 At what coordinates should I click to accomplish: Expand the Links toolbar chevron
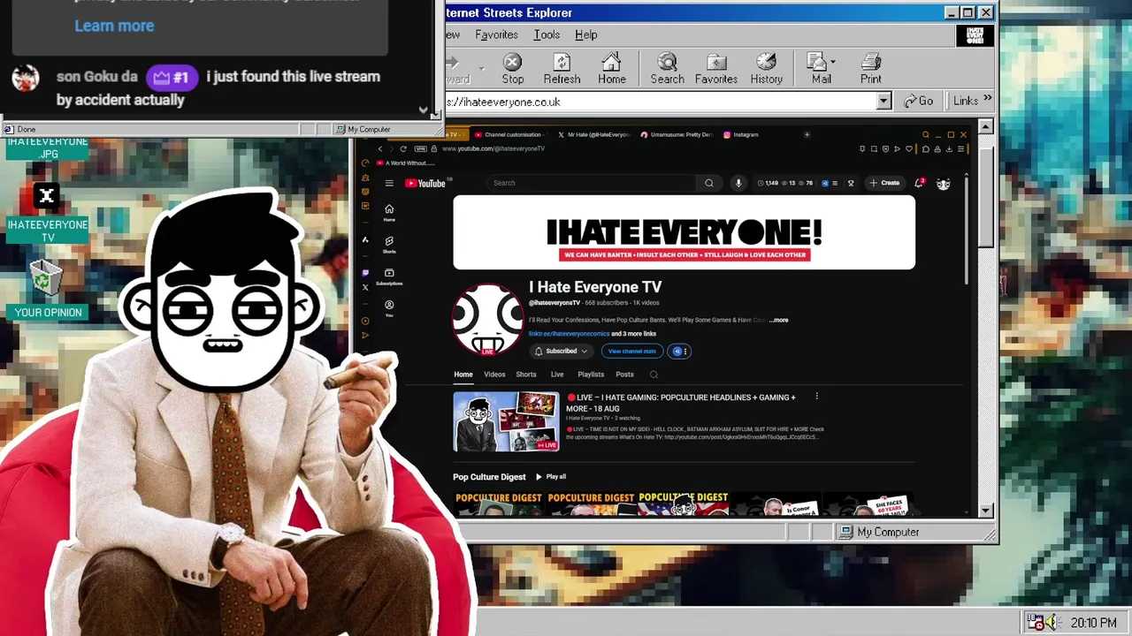(x=987, y=99)
